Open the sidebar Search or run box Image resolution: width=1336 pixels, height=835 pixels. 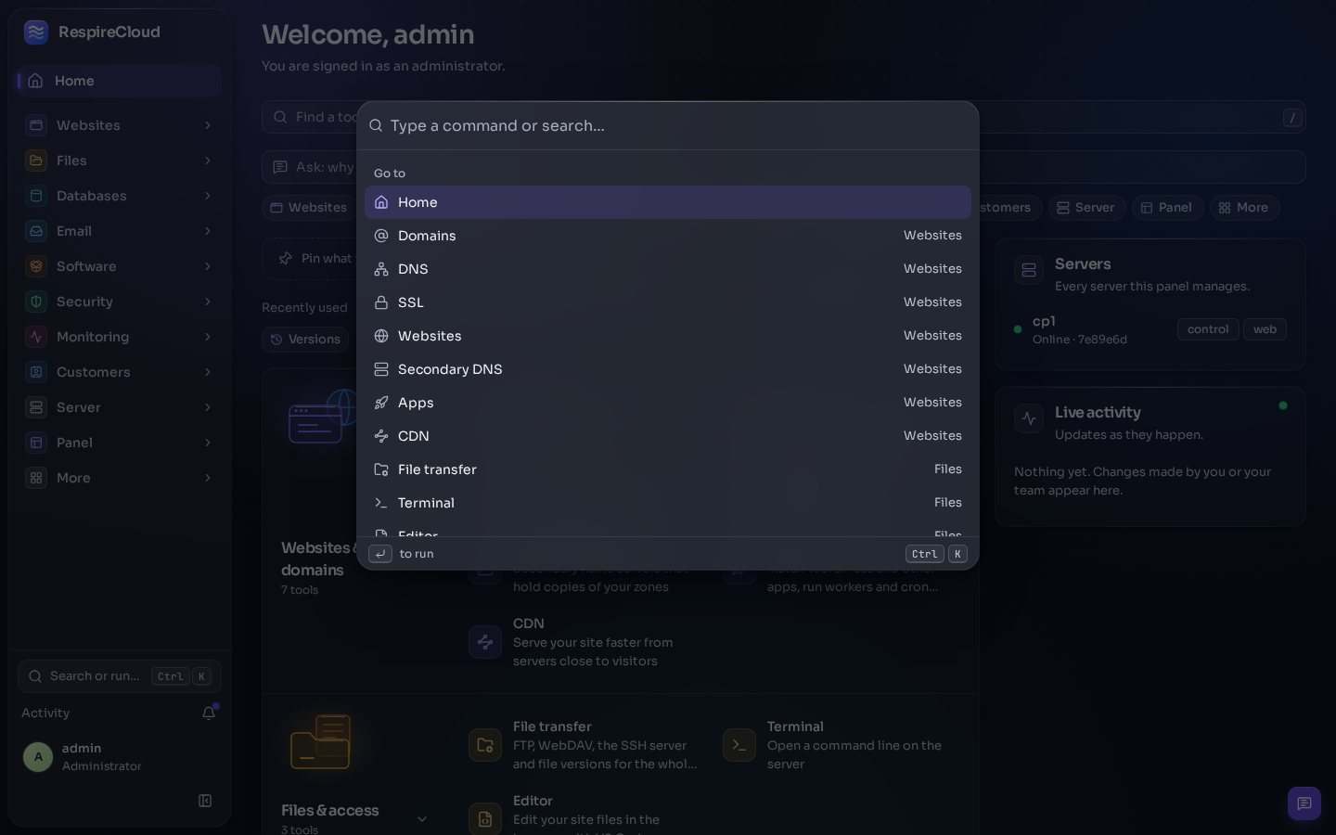[x=119, y=676]
